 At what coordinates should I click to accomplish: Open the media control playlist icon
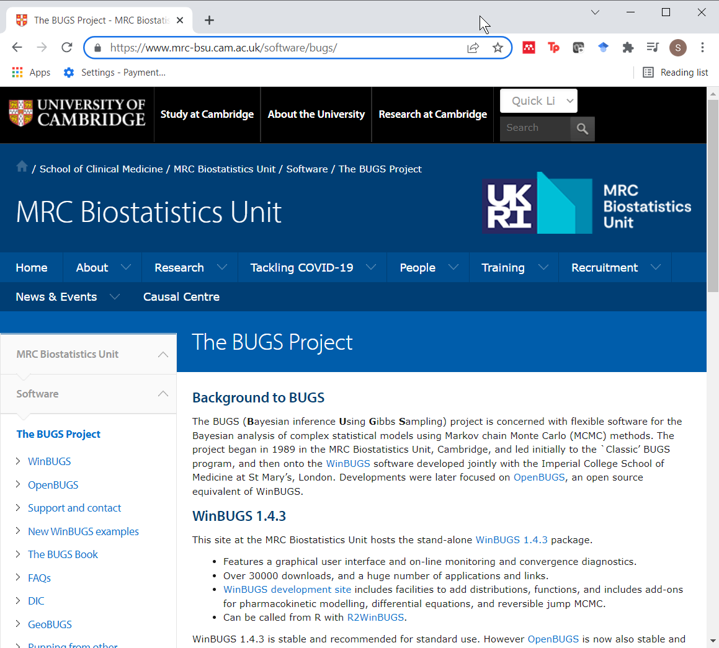point(653,47)
